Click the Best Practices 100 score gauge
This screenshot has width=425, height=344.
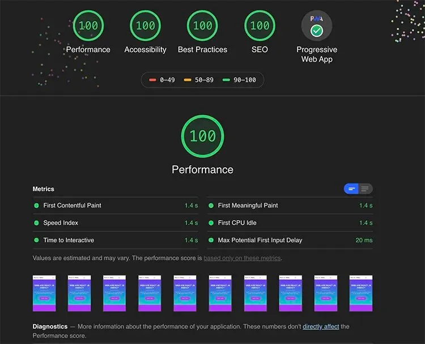point(202,25)
